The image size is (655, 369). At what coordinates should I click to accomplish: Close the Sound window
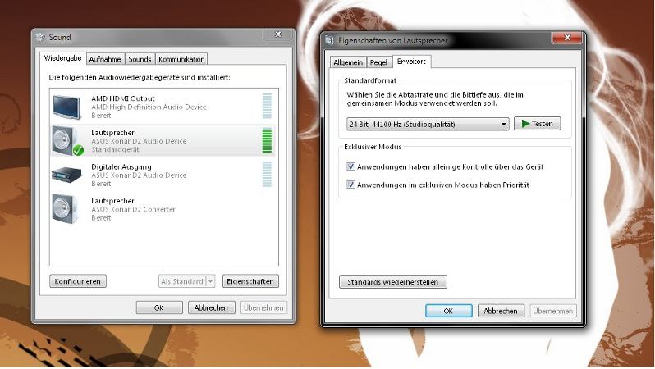pos(278,34)
